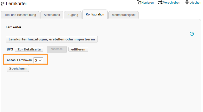Image resolution: width=203 pixels, height=112 pixels.
Task: Click the flashcard icon beside the Lernkartei title
Action: [3, 4]
